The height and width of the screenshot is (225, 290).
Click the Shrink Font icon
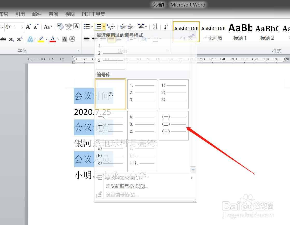point(36,27)
